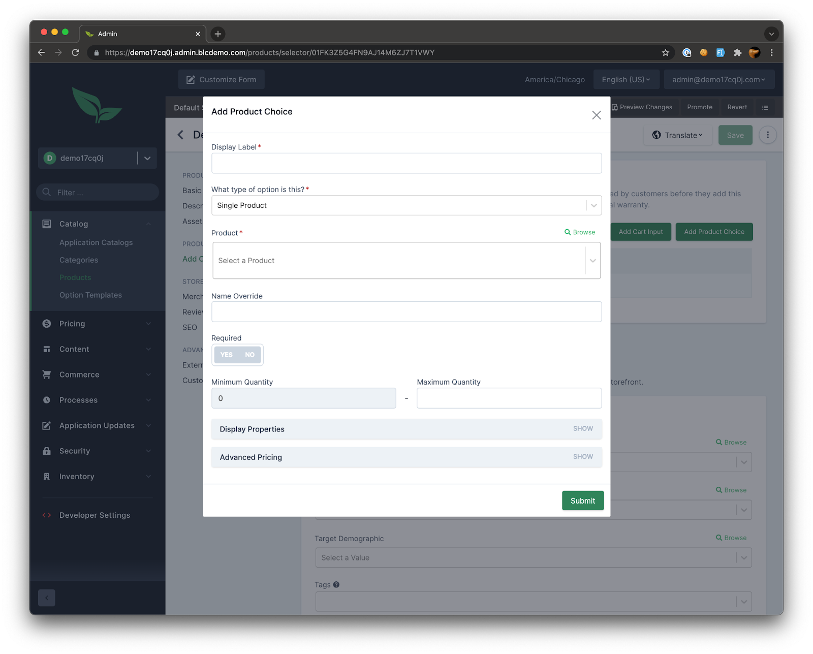The width and height of the screenshot is (813, 654).
Task: Open Application Catalogs in the sidebar
Action: [x=96, y=242]
